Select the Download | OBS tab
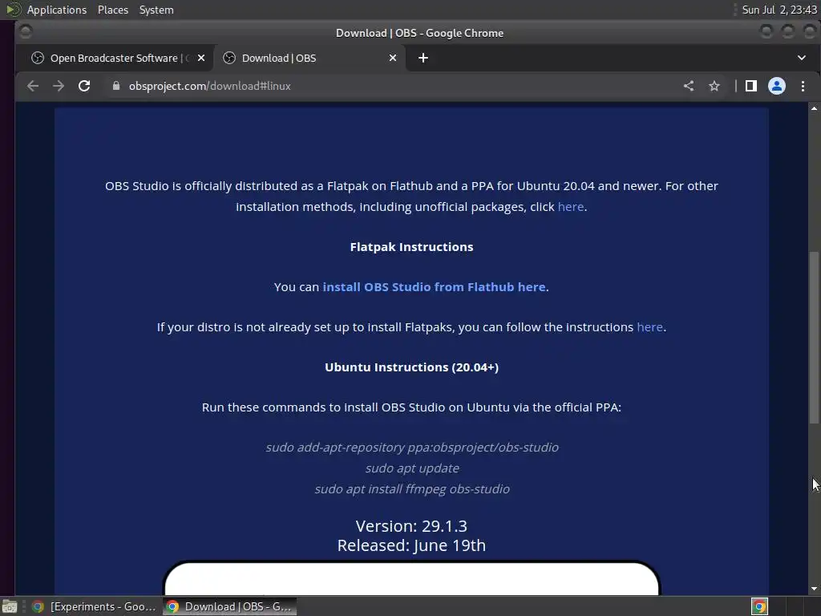The width and height of the screenshot is (821, 616). point(309,58)
